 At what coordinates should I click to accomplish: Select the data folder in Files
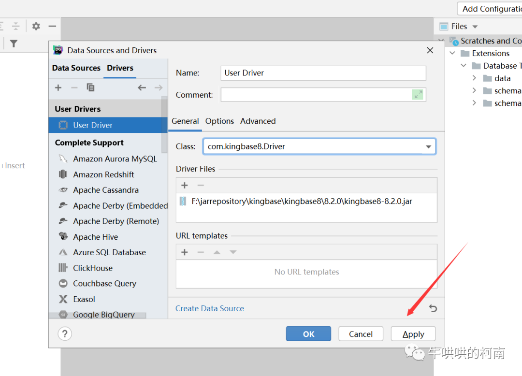[502, 78]
